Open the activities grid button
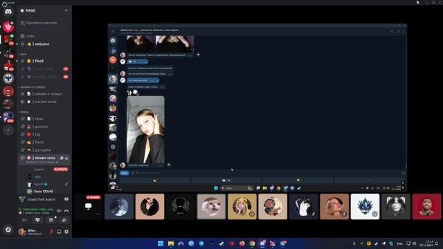The width and height of the screenshot is (443, 249). pyautogui.click(x=51, y=220)
